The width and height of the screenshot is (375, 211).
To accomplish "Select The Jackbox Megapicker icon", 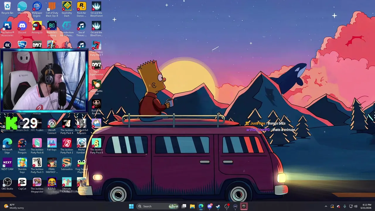I will (x=37, y=186).
